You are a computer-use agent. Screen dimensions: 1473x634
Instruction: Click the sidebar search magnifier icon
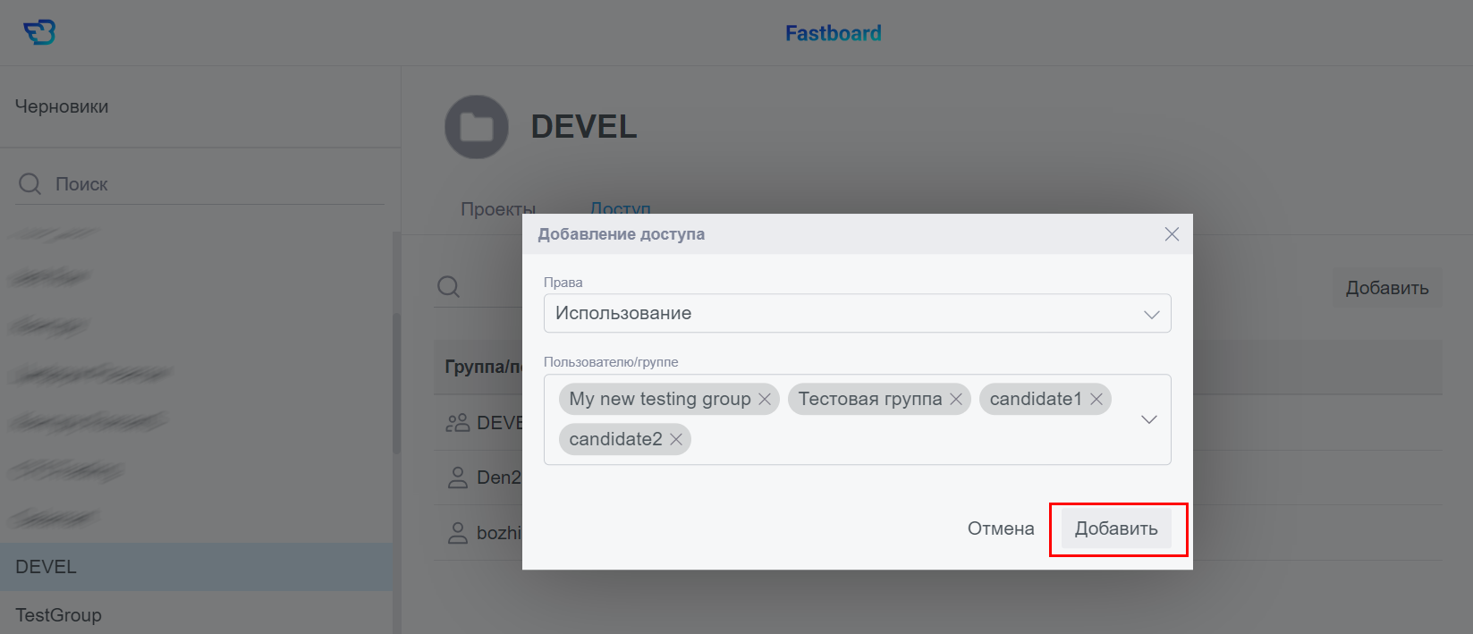(x=30, y=184)
